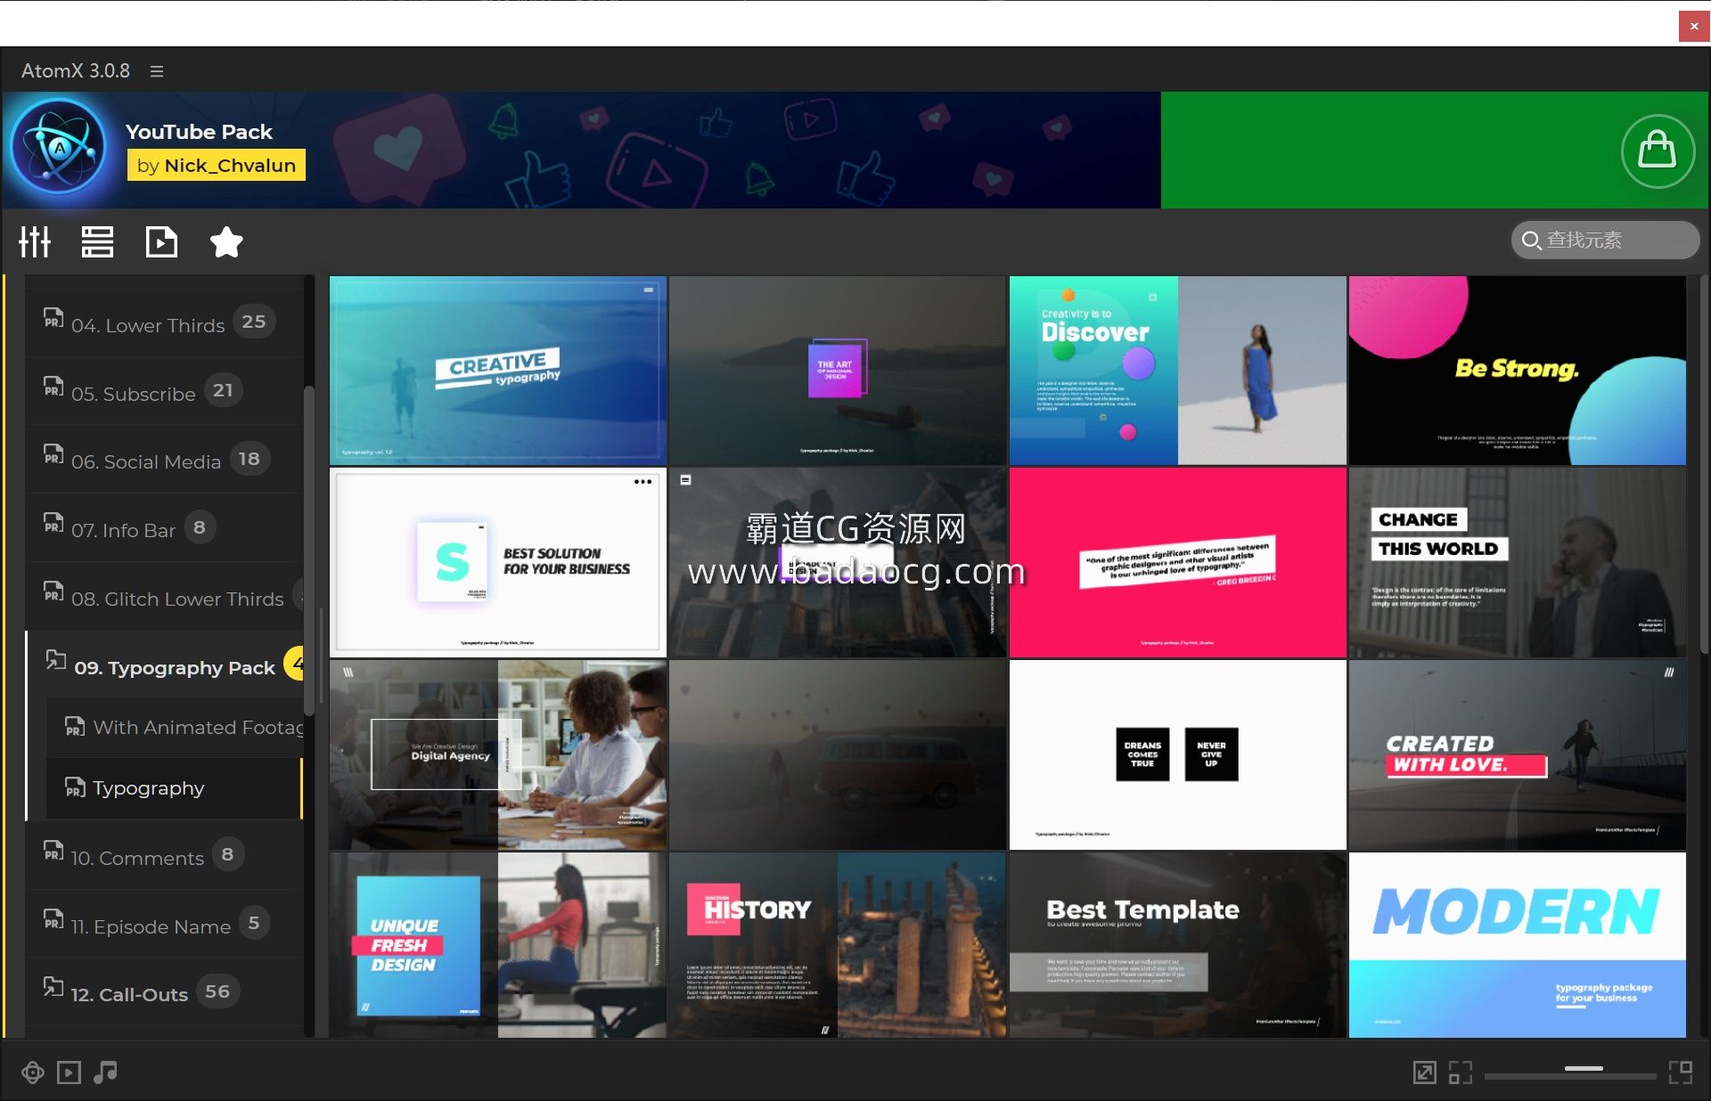Open the Unique Fresh Design thumbnail
The width and height of the screenshot is (1711, 1101).
pyautogui.click(x=498, y=945)
